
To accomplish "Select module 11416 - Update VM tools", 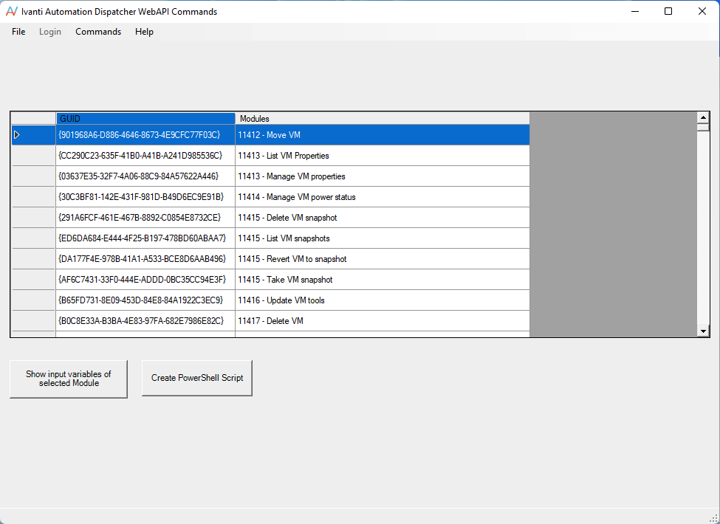I will tap(383, 300).
